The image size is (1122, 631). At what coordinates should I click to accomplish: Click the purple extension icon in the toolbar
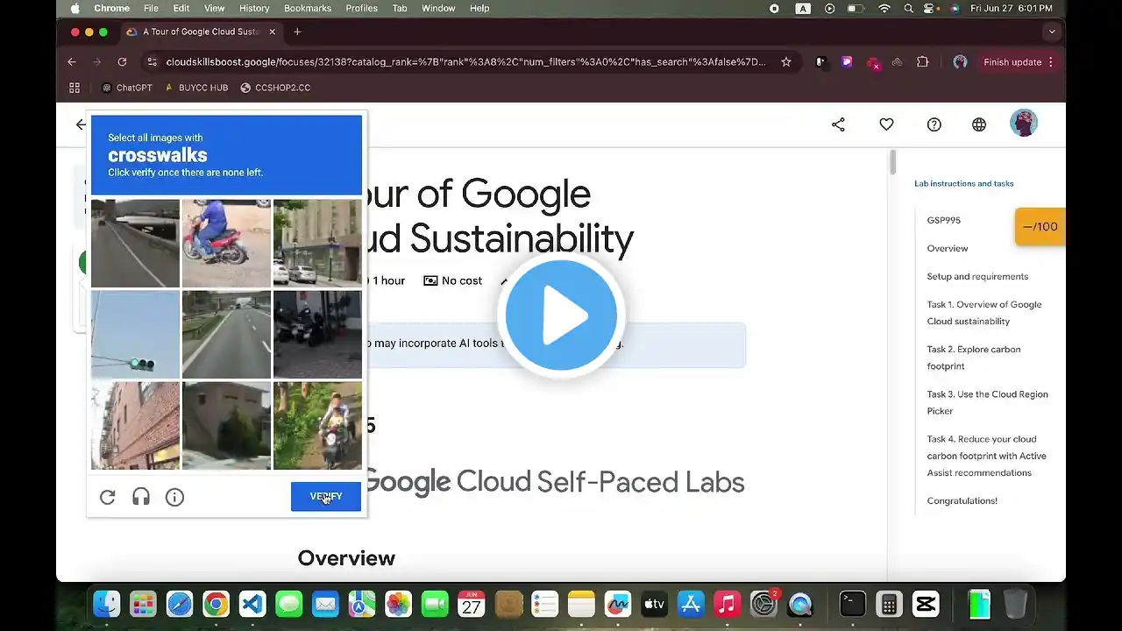pos(847,62)
